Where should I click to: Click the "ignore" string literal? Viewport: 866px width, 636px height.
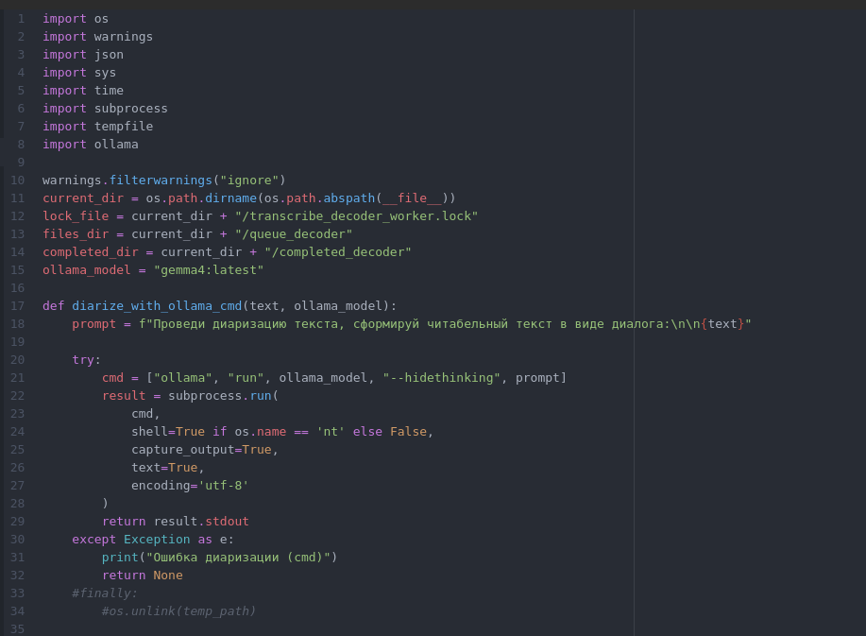(249, 180)
